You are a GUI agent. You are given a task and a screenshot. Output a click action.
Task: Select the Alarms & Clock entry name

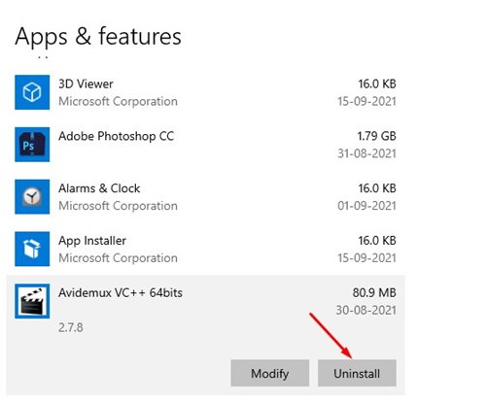[x=99, y=188]
